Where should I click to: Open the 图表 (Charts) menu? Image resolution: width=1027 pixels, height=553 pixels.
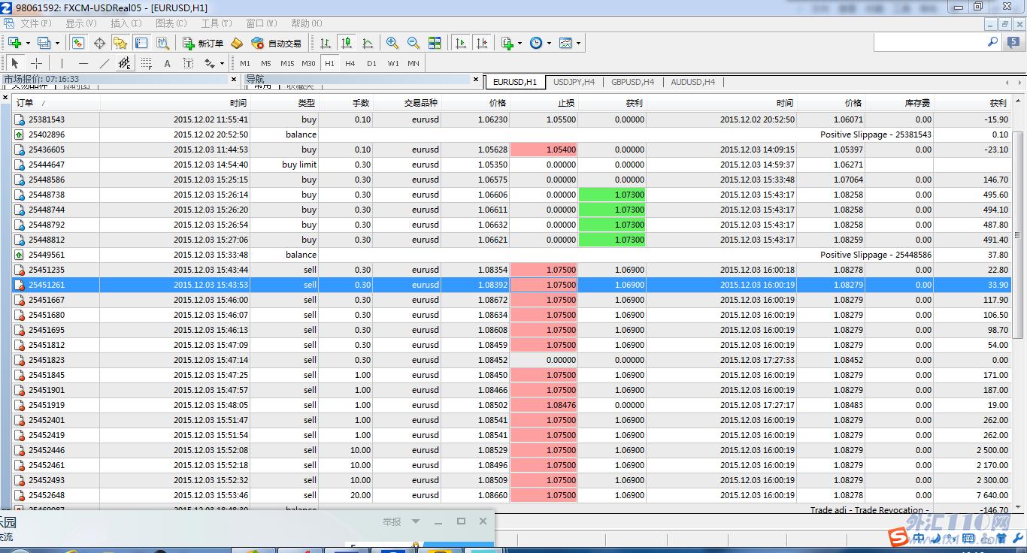(x=171, y=24)
